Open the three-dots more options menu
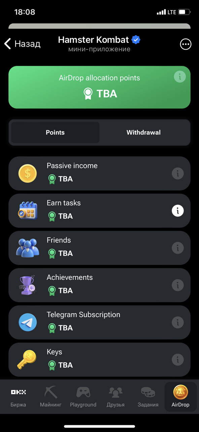 coord(186,44)
